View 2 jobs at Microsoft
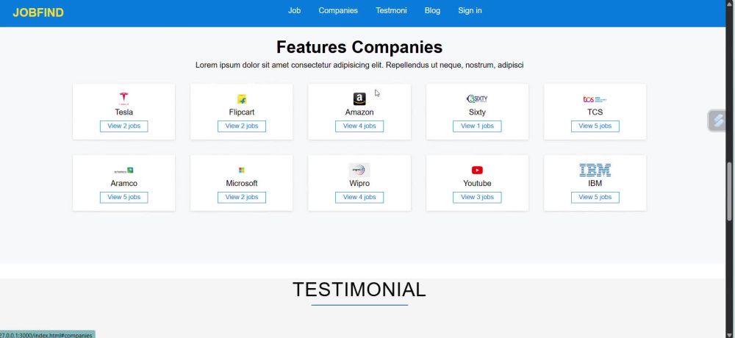735x338 pixels. pyautogui.click(x=242, y=198)
